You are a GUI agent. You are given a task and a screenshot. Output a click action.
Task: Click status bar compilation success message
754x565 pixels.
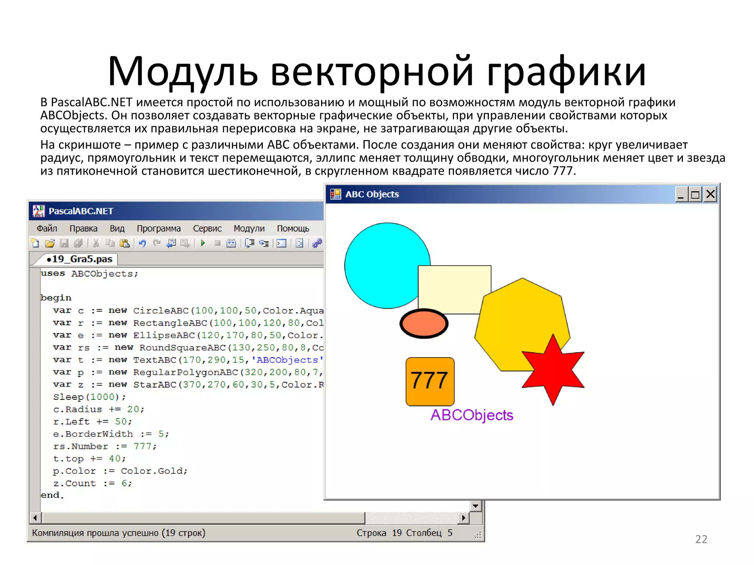click(x=119, y=533)
